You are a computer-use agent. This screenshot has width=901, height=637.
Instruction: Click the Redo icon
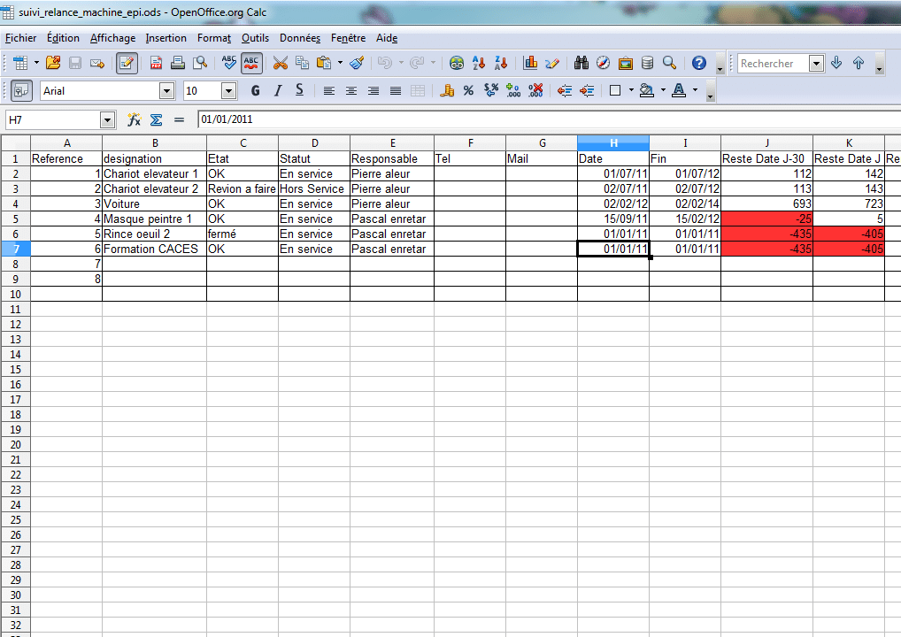(x=417, y=63)
